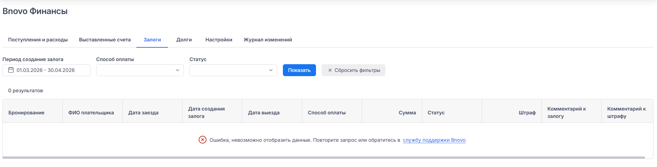Viewport: 657px width, 167px height.
Task: Sort by Бронирование column header
Action: [26, 113]
